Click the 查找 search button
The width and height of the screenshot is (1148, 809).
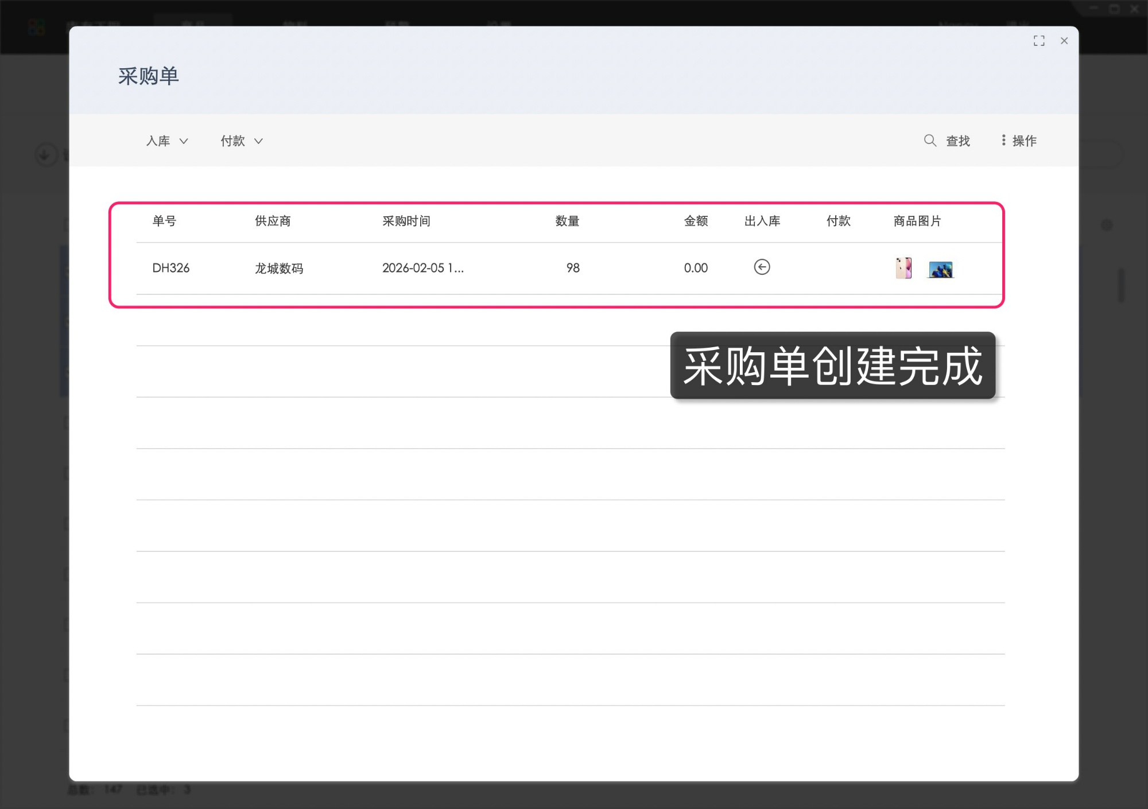pos(957,141)
